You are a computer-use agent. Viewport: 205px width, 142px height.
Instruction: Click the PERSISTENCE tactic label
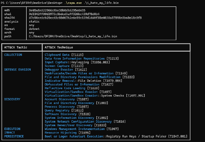tap(14, 136)
